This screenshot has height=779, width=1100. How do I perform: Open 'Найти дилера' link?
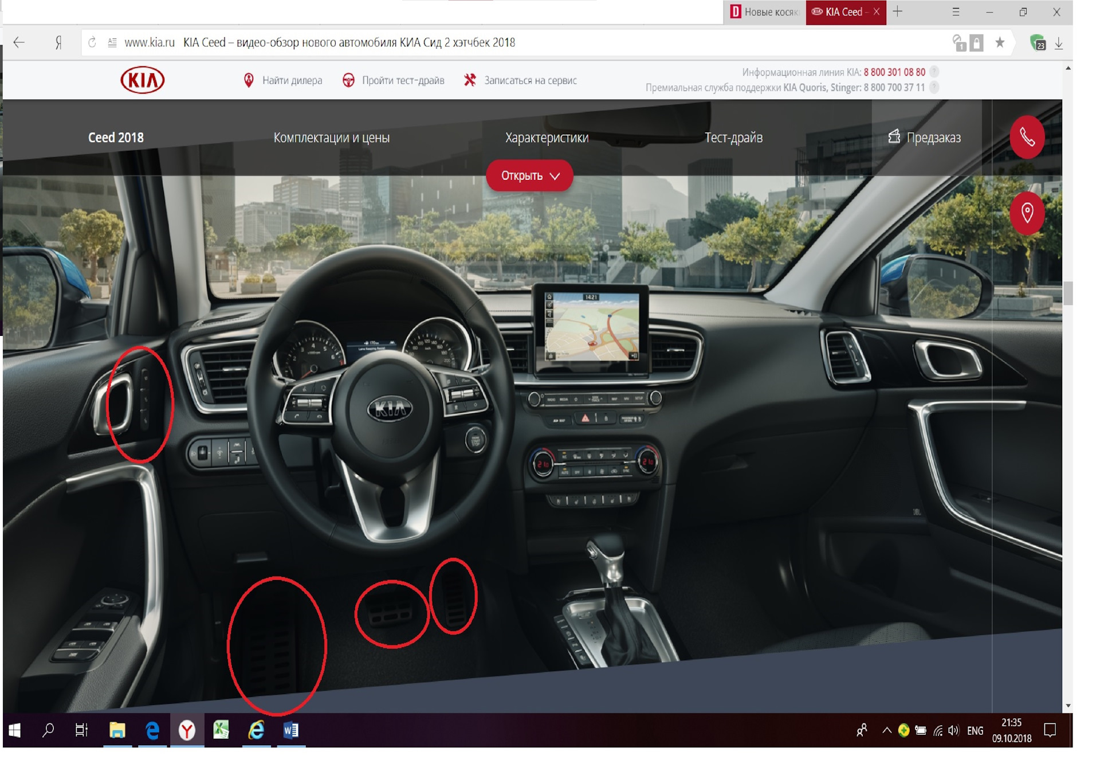(x=292, y=80)
